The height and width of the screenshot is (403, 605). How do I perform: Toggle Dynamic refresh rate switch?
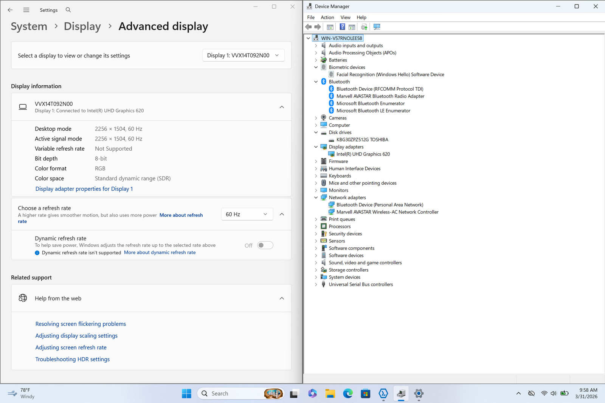(x=265, y=246)
